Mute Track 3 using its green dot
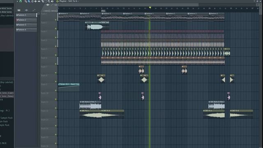 (56, 37)
